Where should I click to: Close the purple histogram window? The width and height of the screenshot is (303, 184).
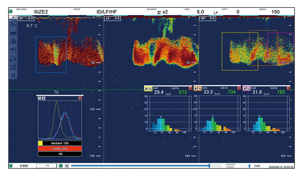[x=289, y=88]
